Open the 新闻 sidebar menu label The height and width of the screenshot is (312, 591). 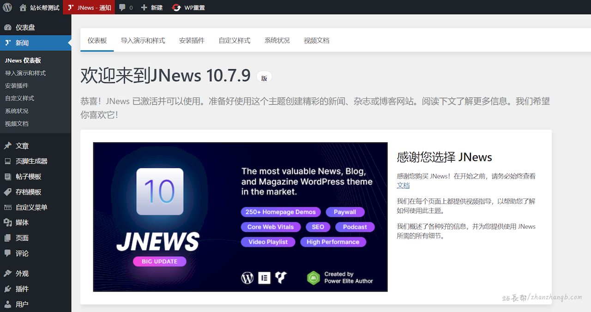22,42
